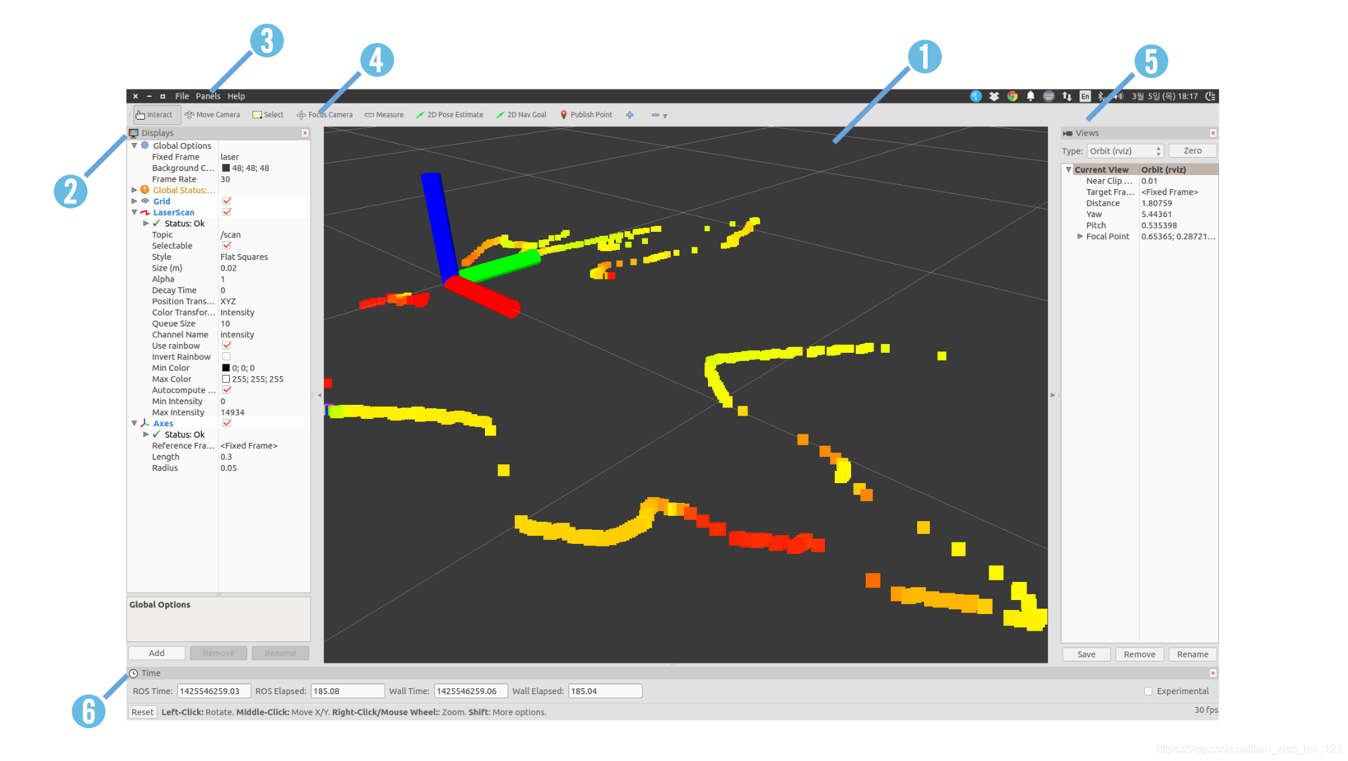
Task: Collapse the LaserScan tree item
Action: [x=134, y=212]
